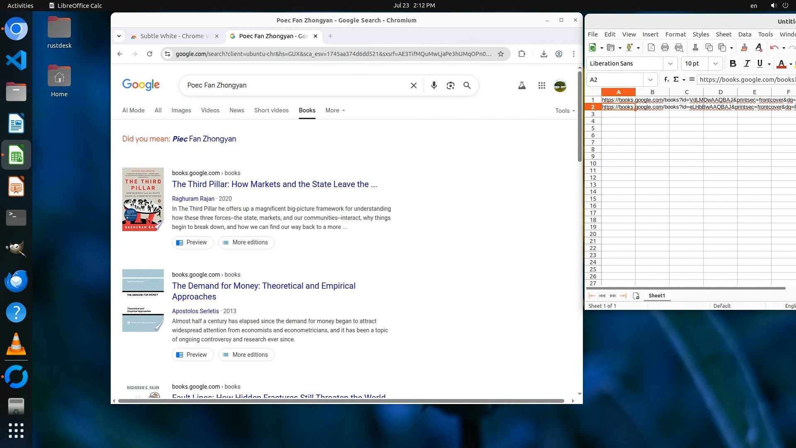Open the font size dropdown
This screenshot has width=796, height=448.
[x=715, y=63]
